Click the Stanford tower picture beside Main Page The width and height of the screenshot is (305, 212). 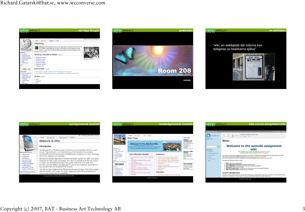(x=119, y=139)
